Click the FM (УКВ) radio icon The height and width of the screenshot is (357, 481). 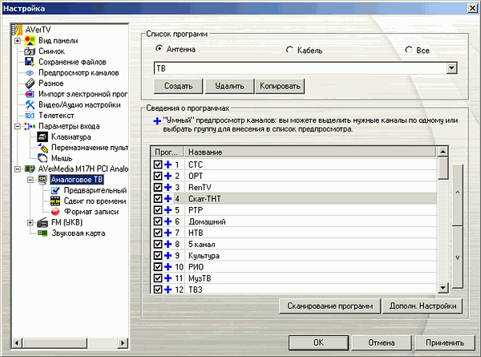[x=42, y=222]
